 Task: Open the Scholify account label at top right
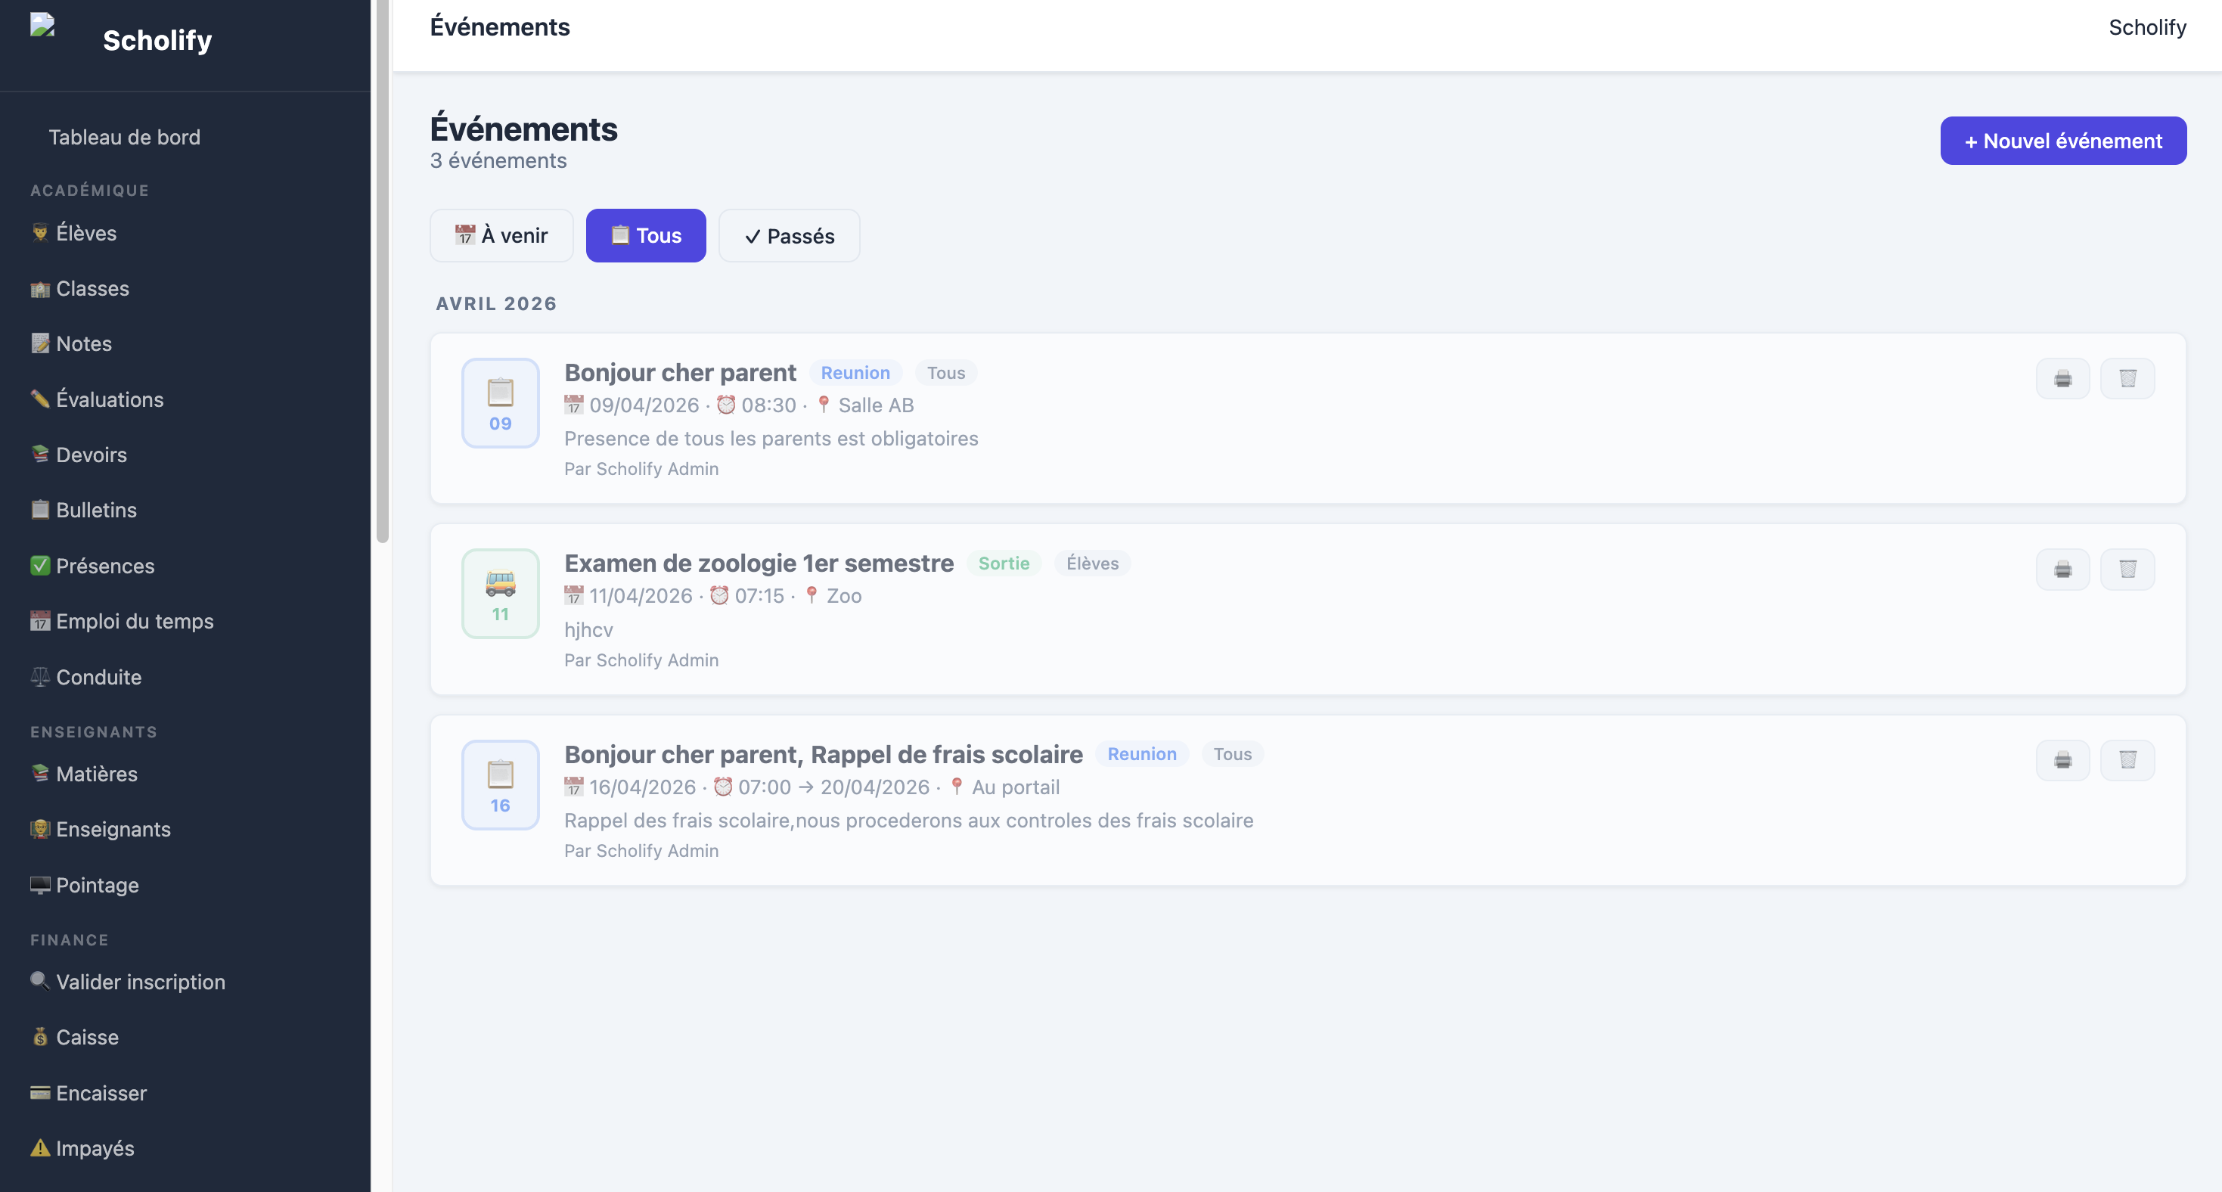point(2147,27)
